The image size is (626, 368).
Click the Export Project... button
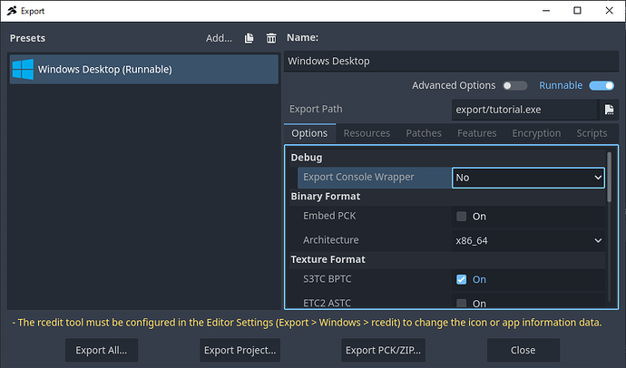tap(239, 350)
